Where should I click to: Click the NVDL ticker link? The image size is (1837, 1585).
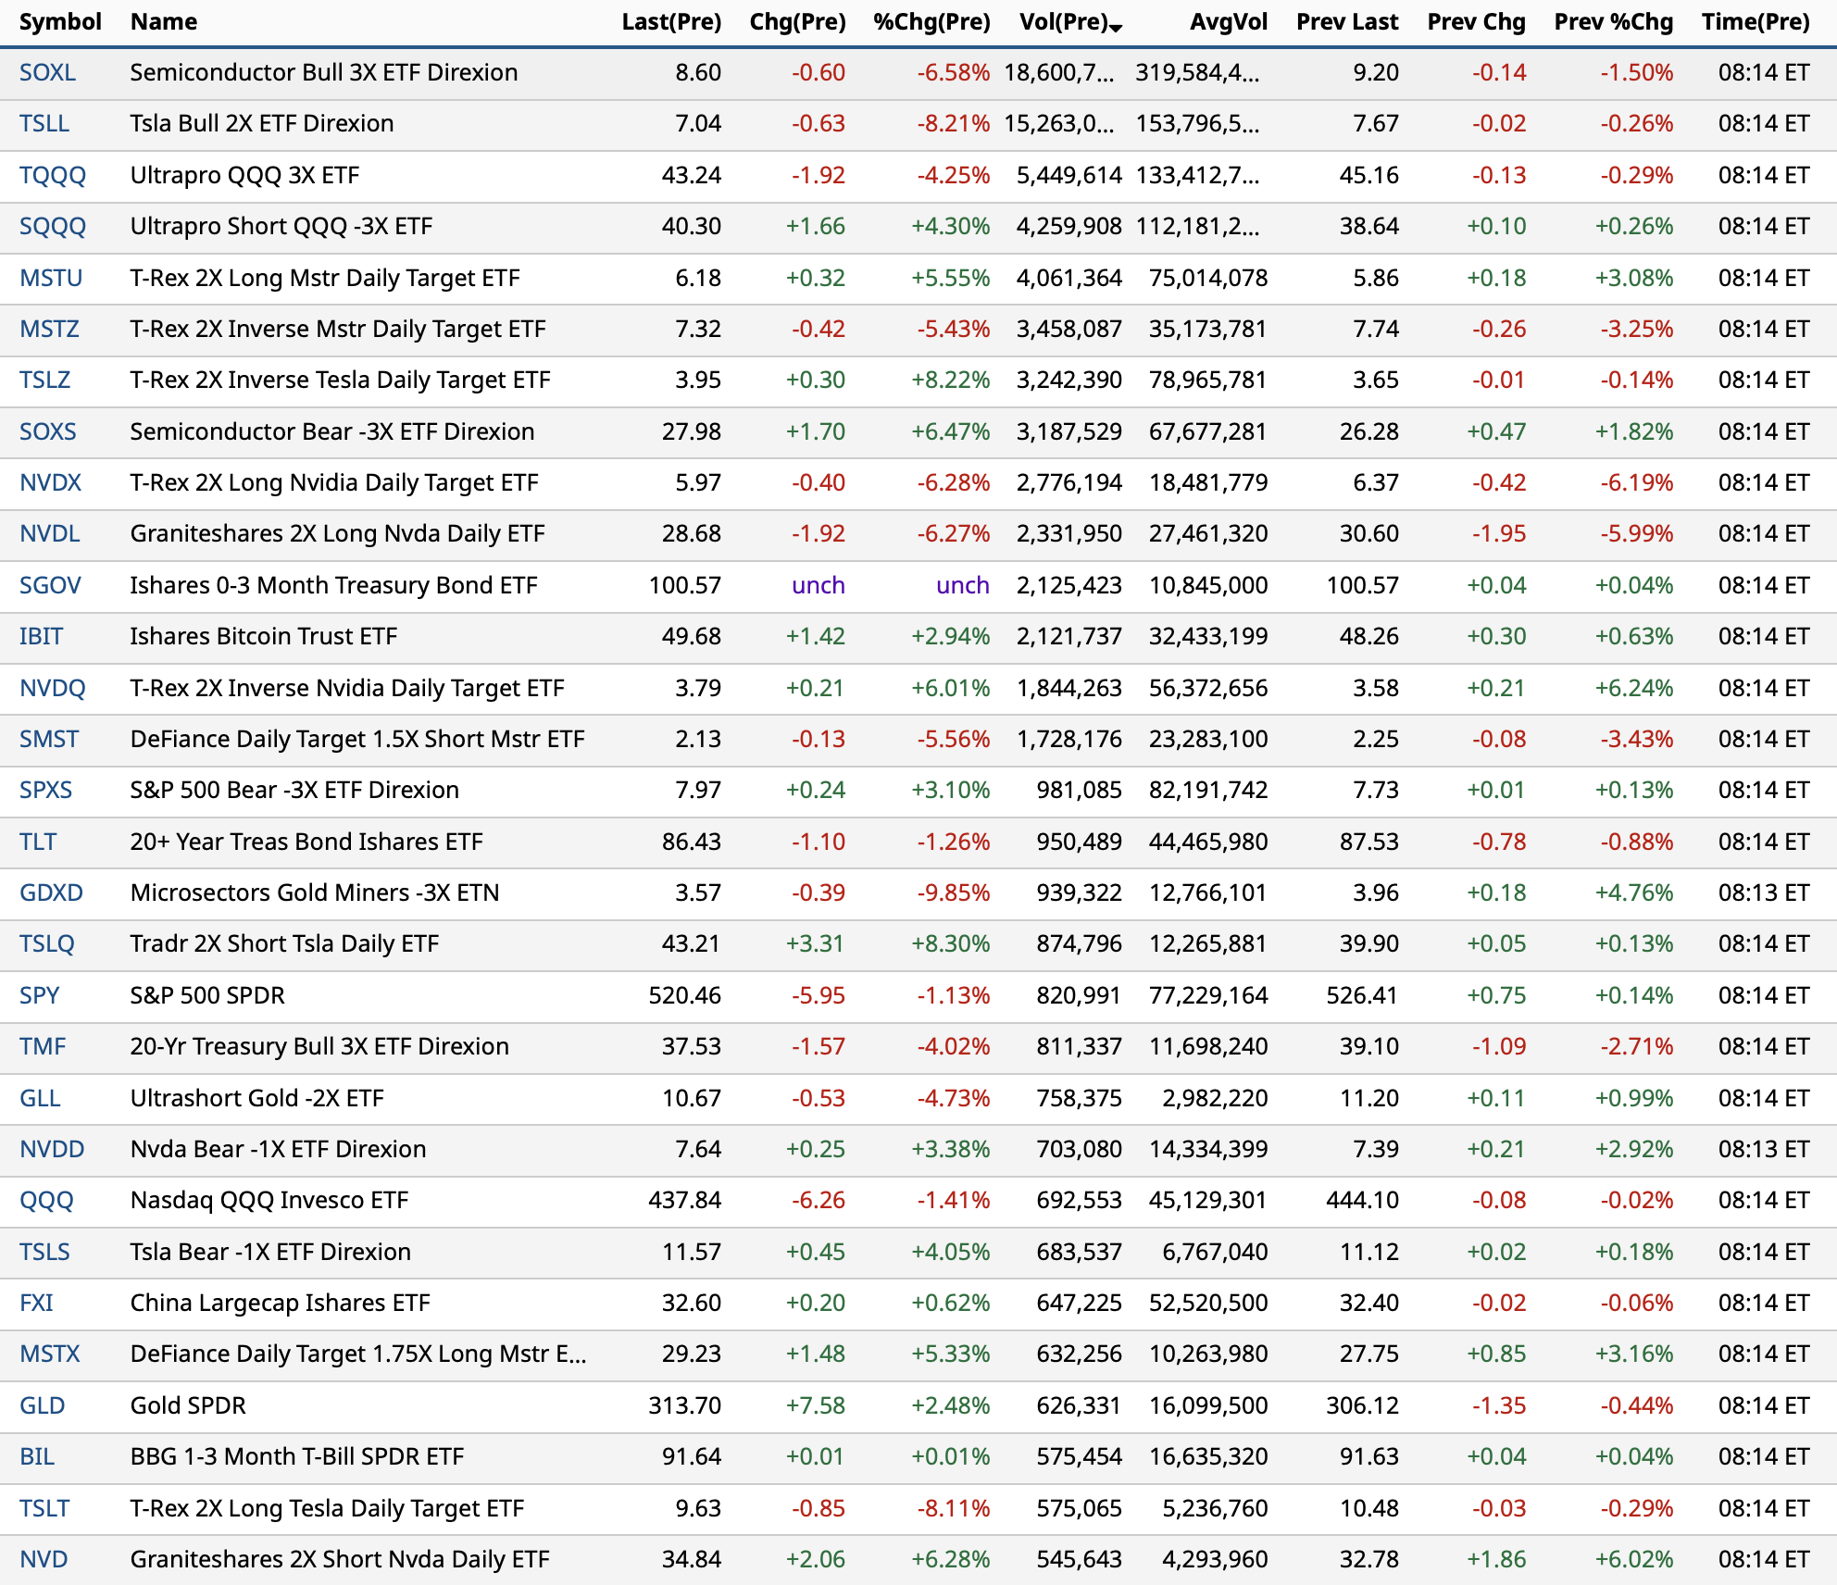[49, 533]
